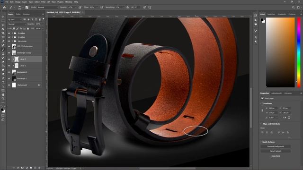303x170 pixels.
Task: Hide the Rectangle 1 layer
Action: tap(9, 78)
